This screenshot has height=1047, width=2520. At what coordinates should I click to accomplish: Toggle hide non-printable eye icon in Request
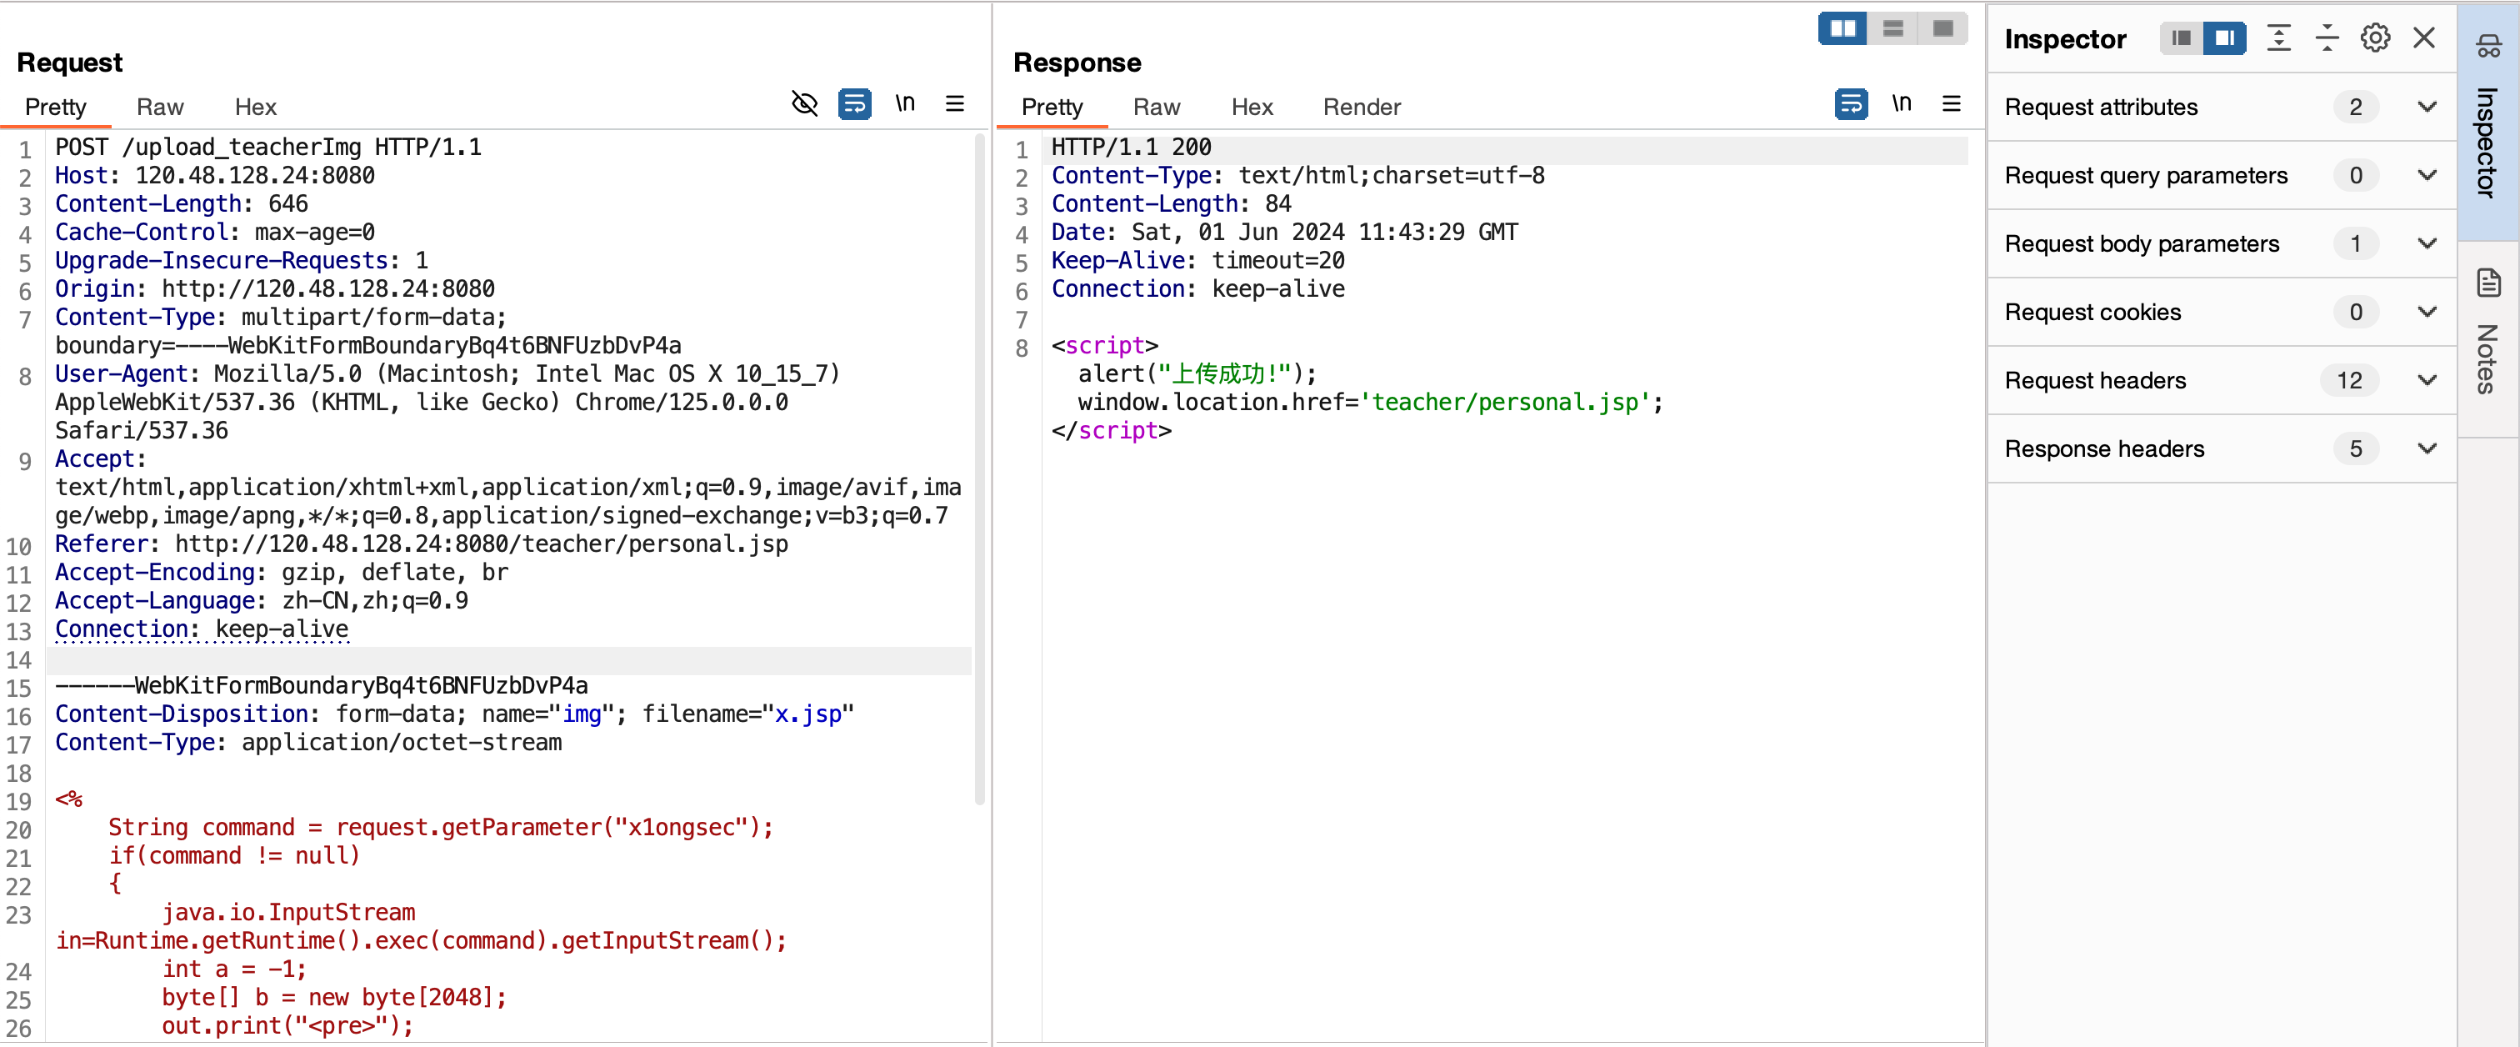pos(804,103)
